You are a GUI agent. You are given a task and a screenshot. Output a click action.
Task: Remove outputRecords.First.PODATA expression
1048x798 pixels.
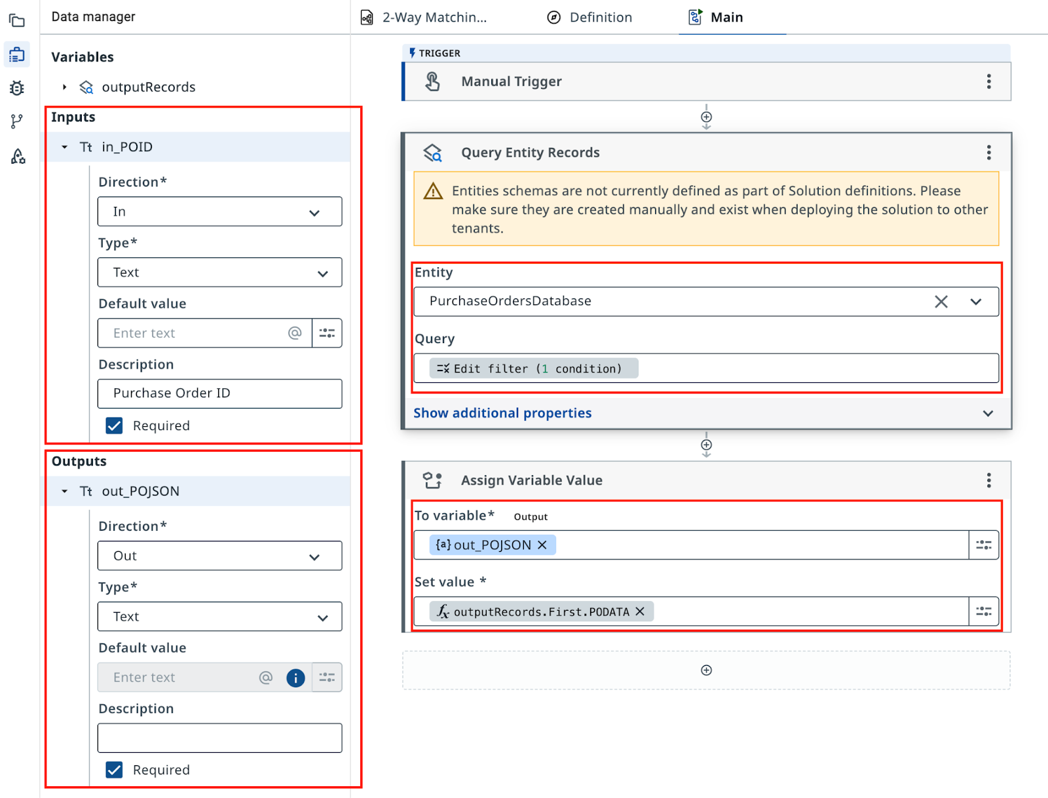(x=640, y=611)
